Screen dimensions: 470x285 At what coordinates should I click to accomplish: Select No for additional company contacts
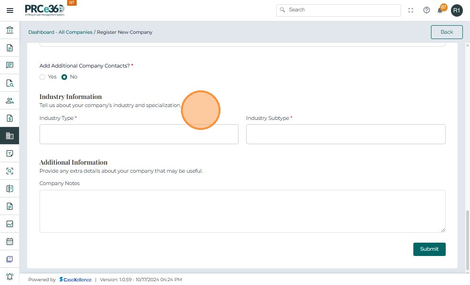[x=64, y=77]
